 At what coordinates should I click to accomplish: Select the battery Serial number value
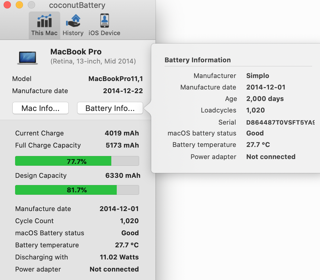[x=280, y=122]
